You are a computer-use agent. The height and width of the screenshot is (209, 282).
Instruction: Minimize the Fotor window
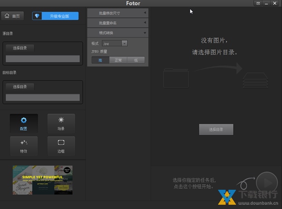pyautogui.click(x=266, y=3)
